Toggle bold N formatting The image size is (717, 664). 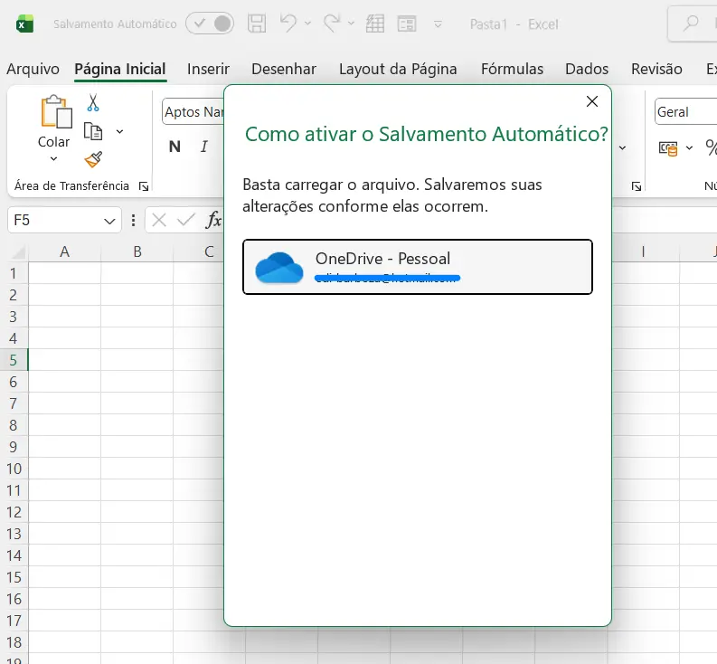175,147
